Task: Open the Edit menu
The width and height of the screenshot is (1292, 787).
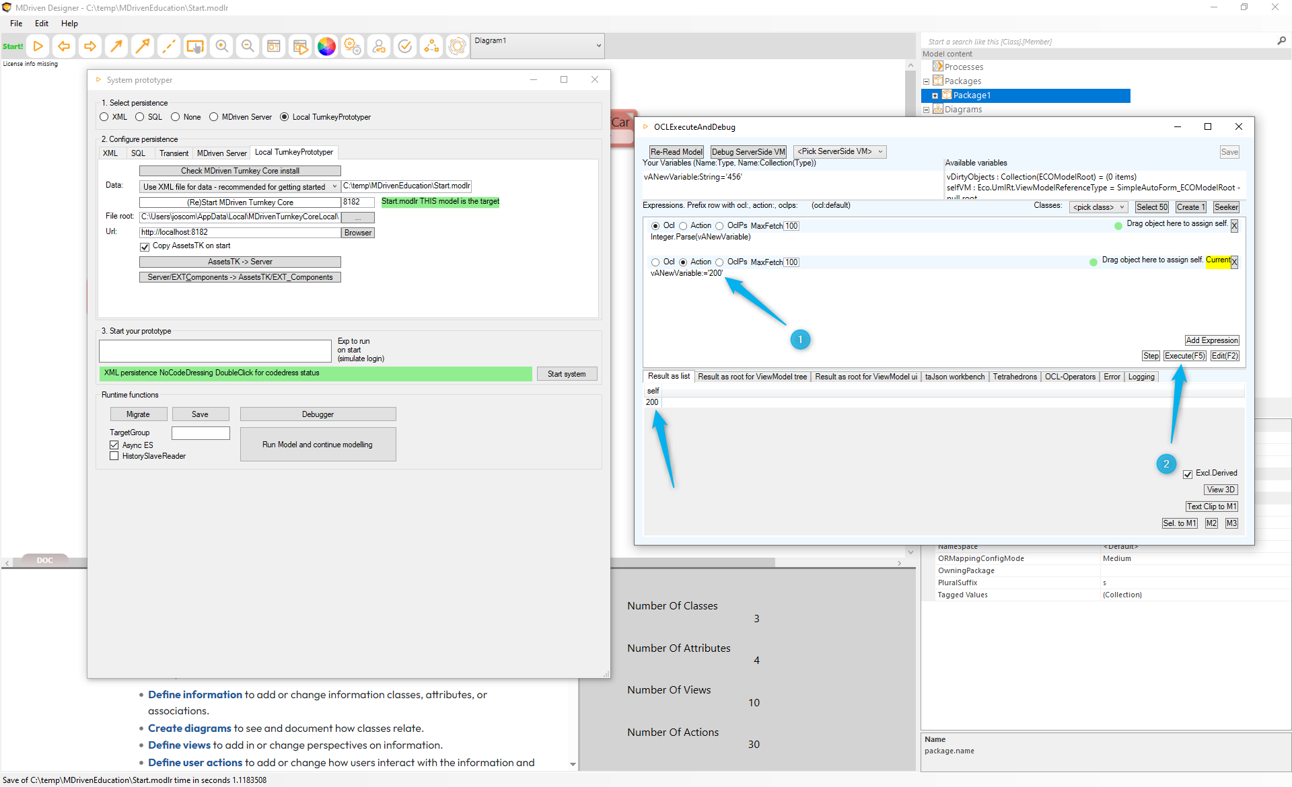Action: pos(42,24)
